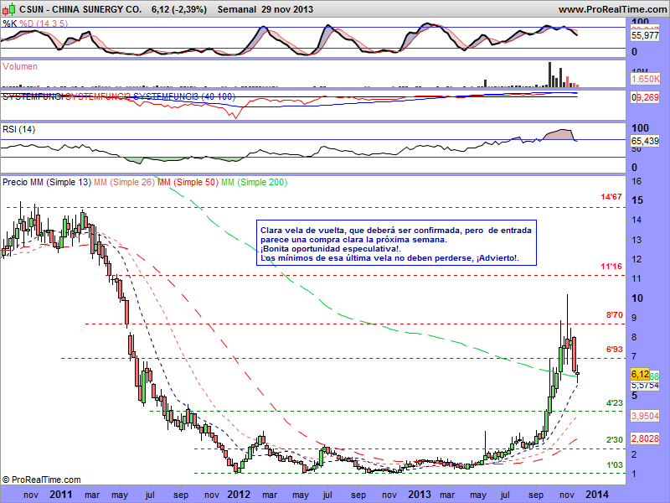Click the 29 nov 2013 date text
670x503 pixels.
pyautogui.click(x=287, y=9)
